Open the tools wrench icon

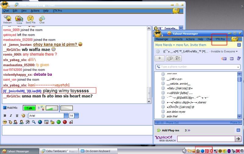(x=28, y=122)
